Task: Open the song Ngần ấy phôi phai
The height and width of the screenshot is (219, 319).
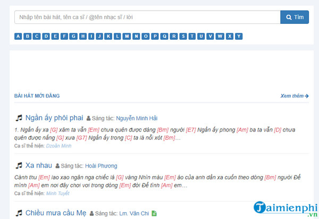Action: click(54, 118)
